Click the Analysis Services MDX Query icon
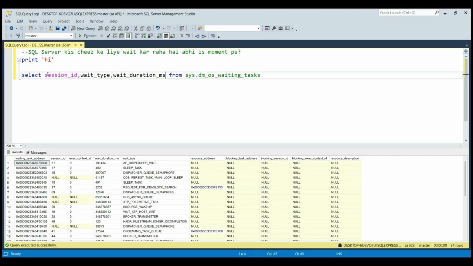Viewport: 473px width, 266px height. point(107,28)
